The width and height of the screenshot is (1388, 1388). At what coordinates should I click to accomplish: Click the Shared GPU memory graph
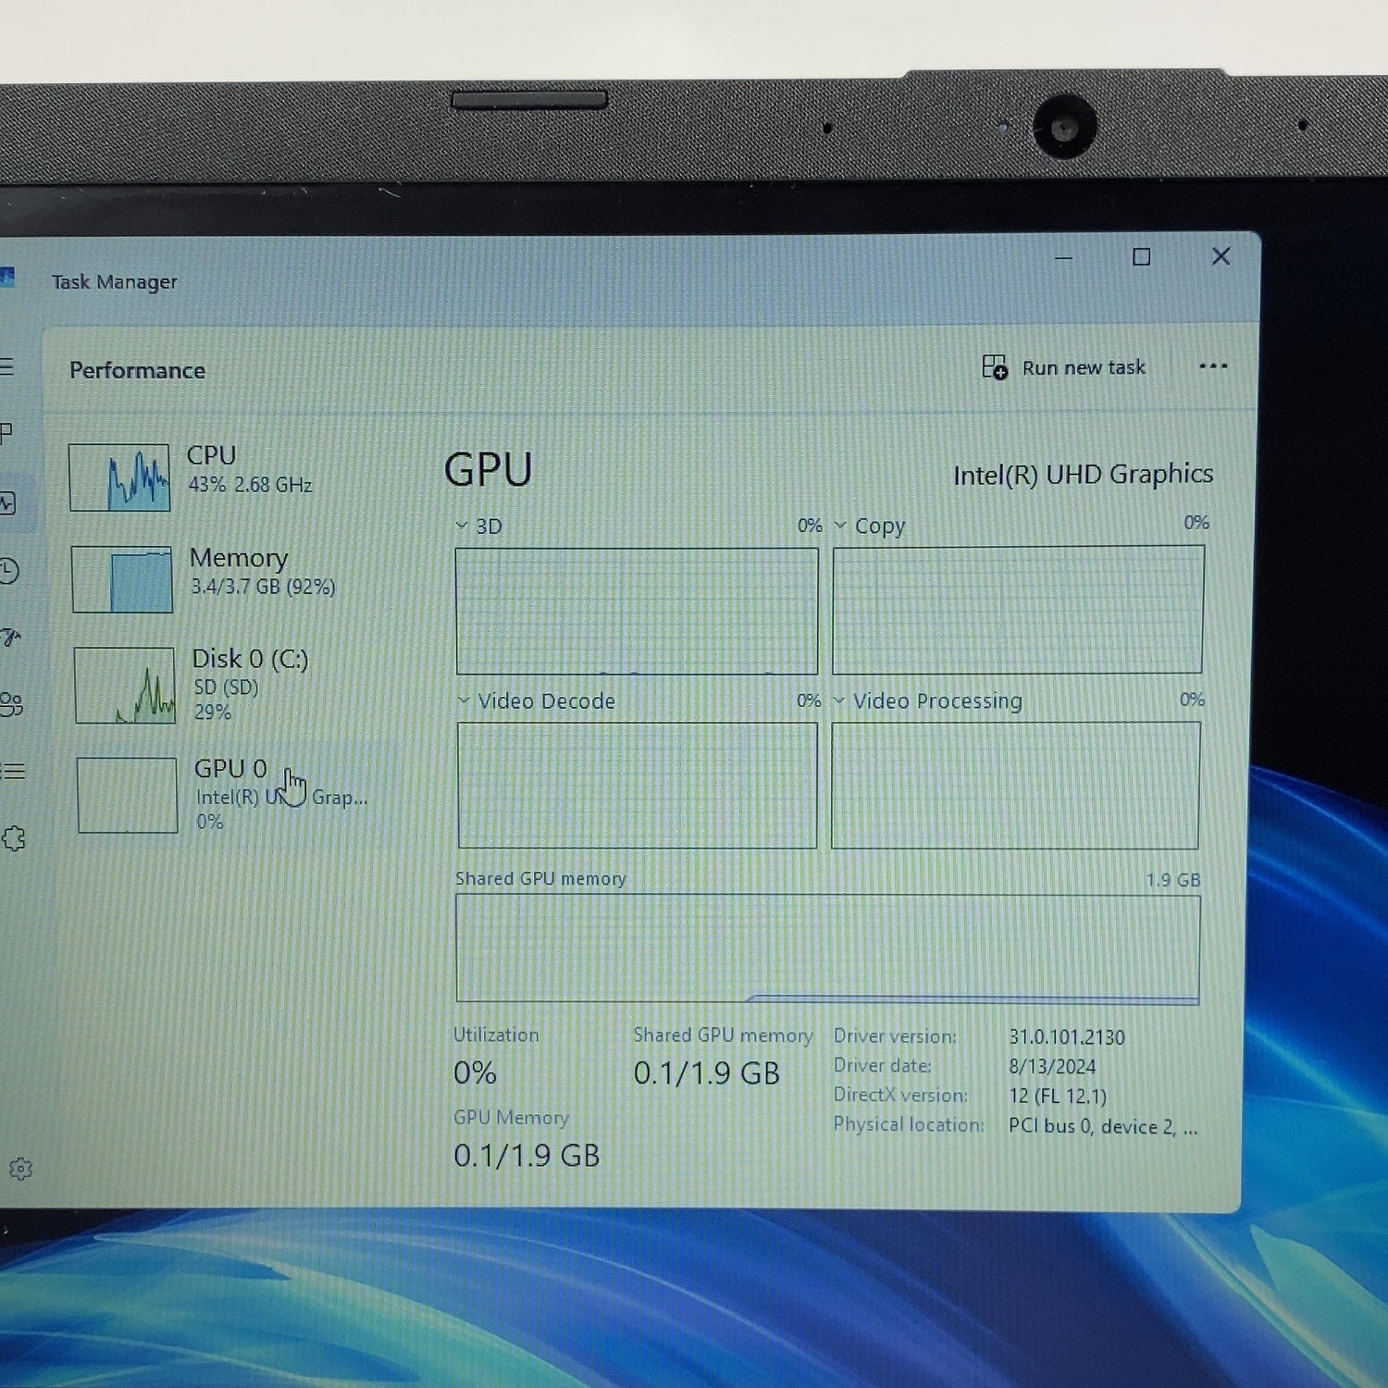click(827, 948)
